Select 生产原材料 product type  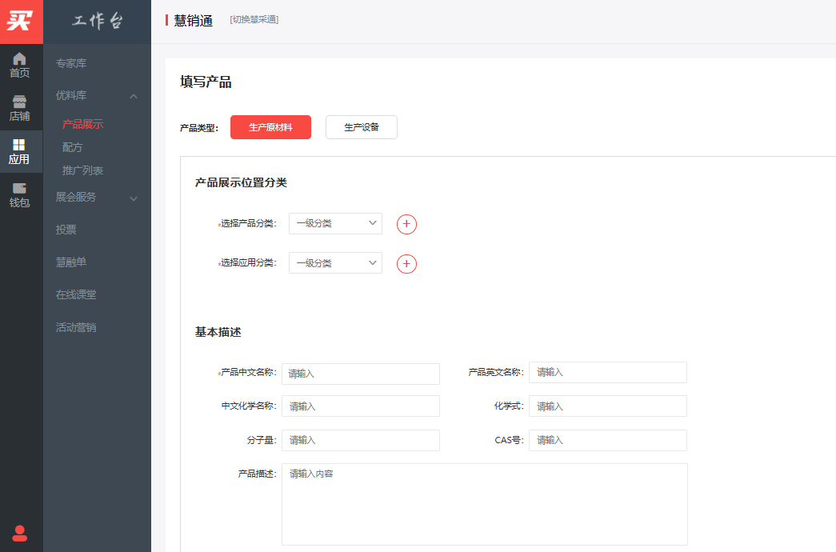[x=270, y=127]
